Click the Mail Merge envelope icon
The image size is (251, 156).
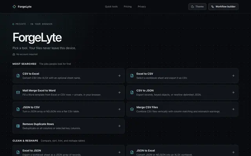(18, 92)
